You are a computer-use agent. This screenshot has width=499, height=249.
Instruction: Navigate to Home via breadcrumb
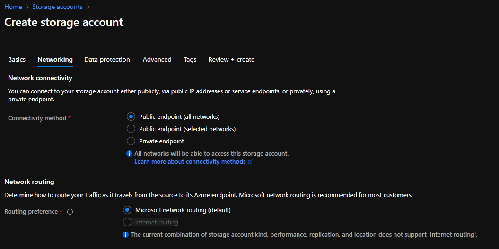tap(13, 7)
